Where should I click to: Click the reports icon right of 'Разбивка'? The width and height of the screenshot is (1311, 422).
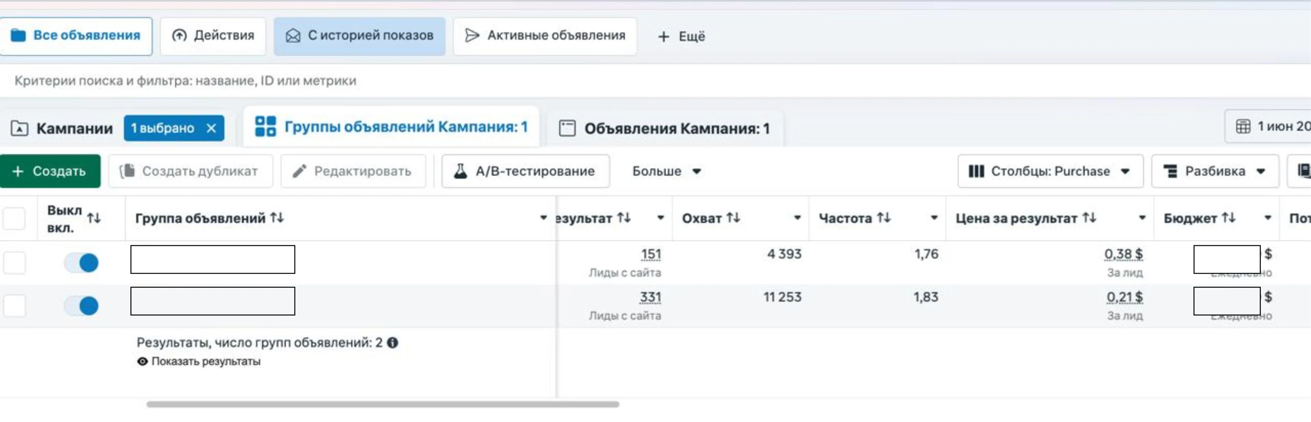click(1303, 171)
